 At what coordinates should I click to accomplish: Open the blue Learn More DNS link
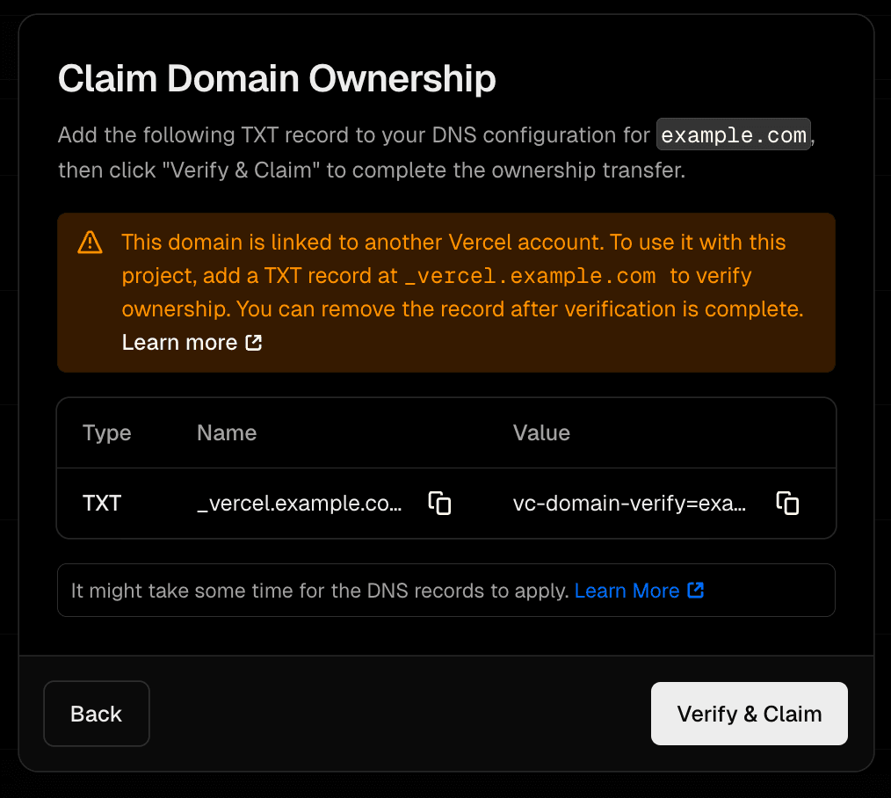click(x=627, y=591)
